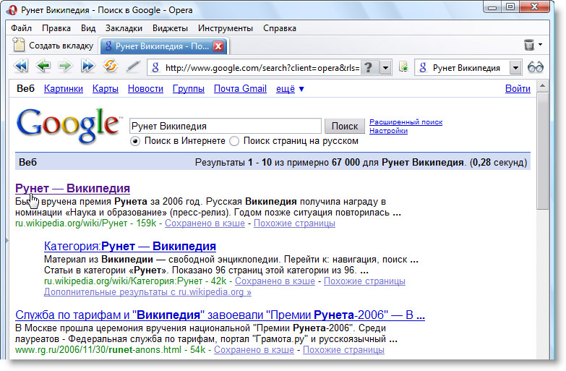
Task: Select Поиск страниц на русском radio button
Action: (234, 141)
